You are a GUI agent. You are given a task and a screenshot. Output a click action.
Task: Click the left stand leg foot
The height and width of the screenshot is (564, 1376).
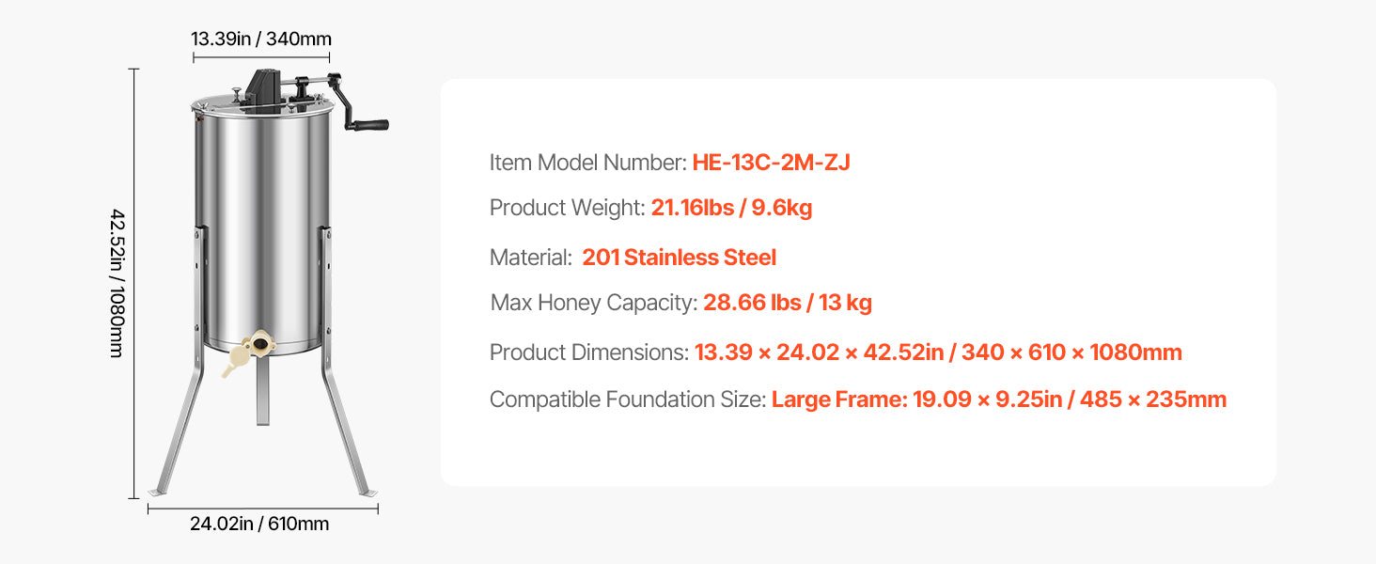[157, 492]
